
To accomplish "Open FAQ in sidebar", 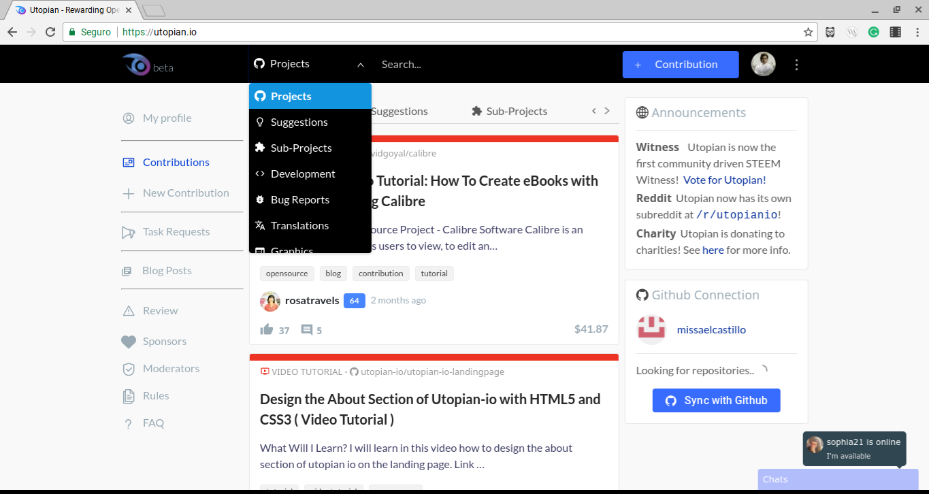I will 153,423.
